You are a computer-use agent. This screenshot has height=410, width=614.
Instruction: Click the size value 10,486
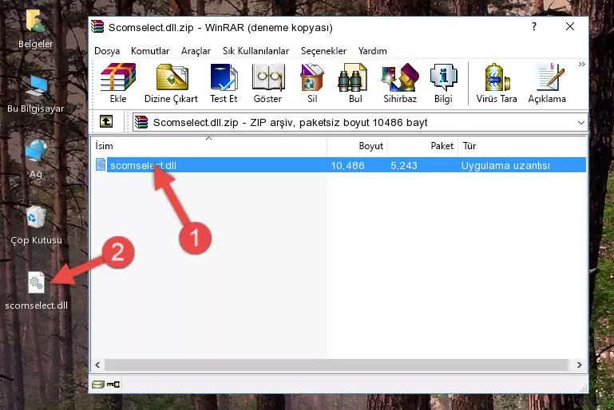click(x=348, y=165)
